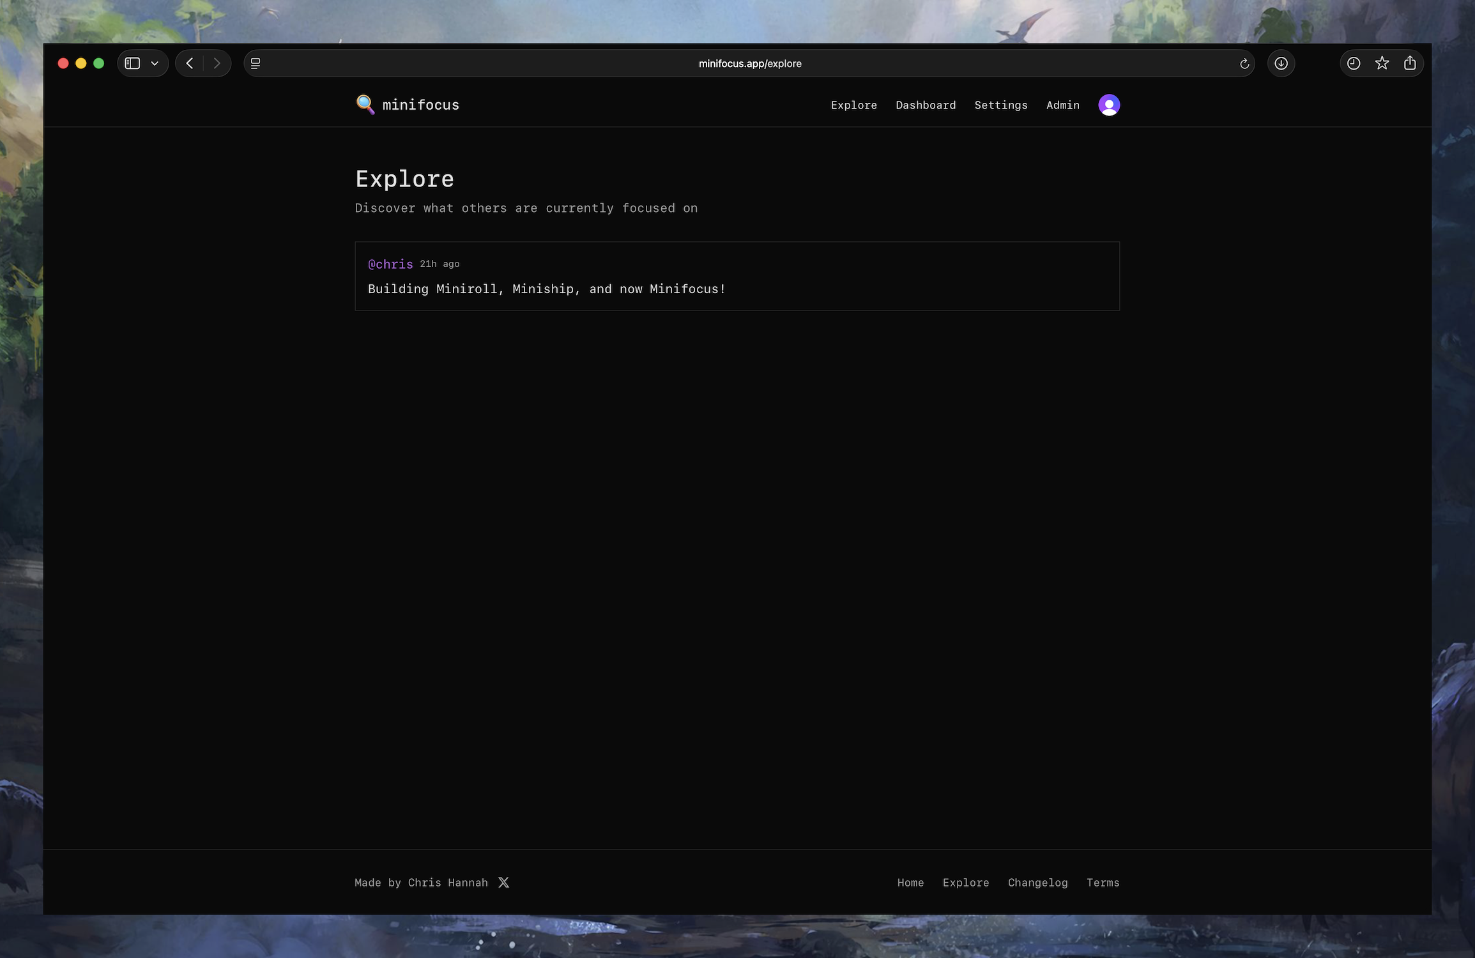Open the user profile avatar

[1108, 105]
